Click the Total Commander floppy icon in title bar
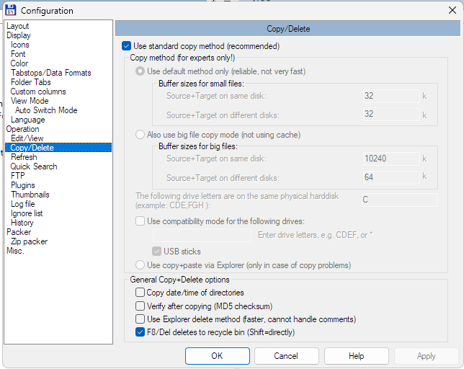 (x=10, y=10)
